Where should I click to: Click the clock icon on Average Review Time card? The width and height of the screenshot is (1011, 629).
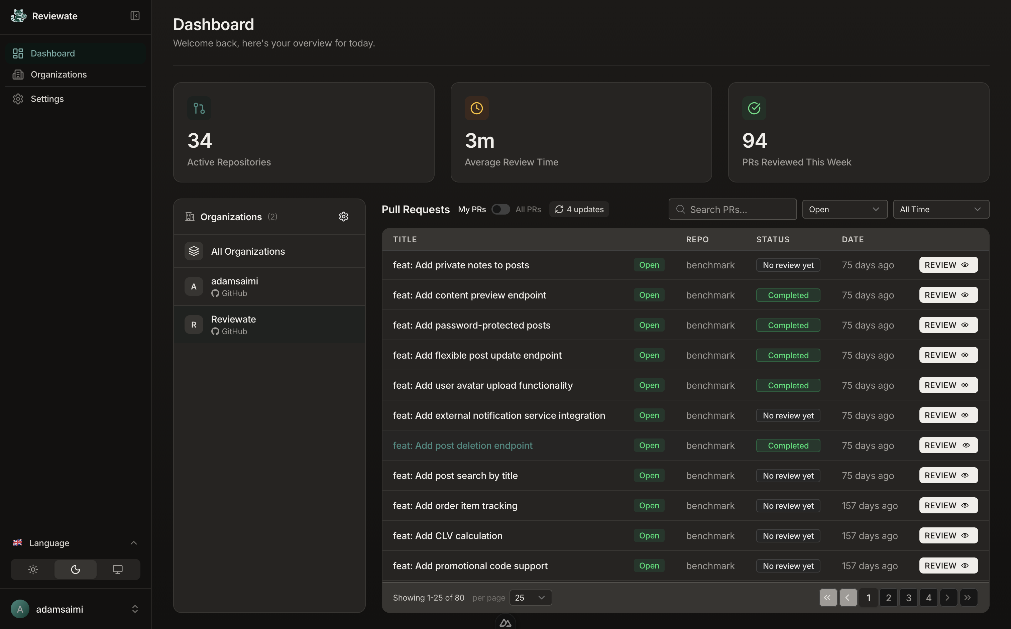[x=476, y=108]
